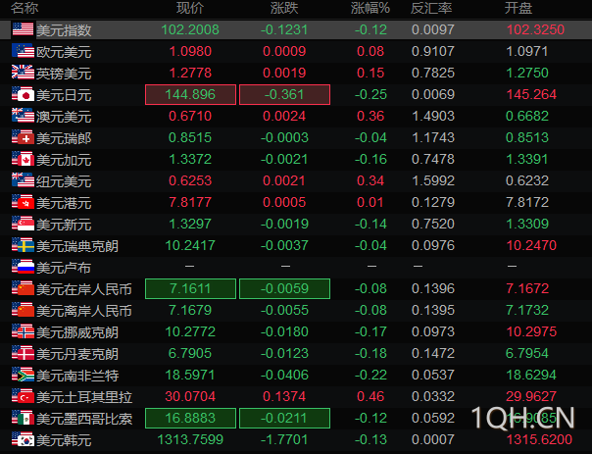The height and width of the screenshot is (454, 592).
Task: Click the highlighted price 7.1611
Action: [191, 288]
